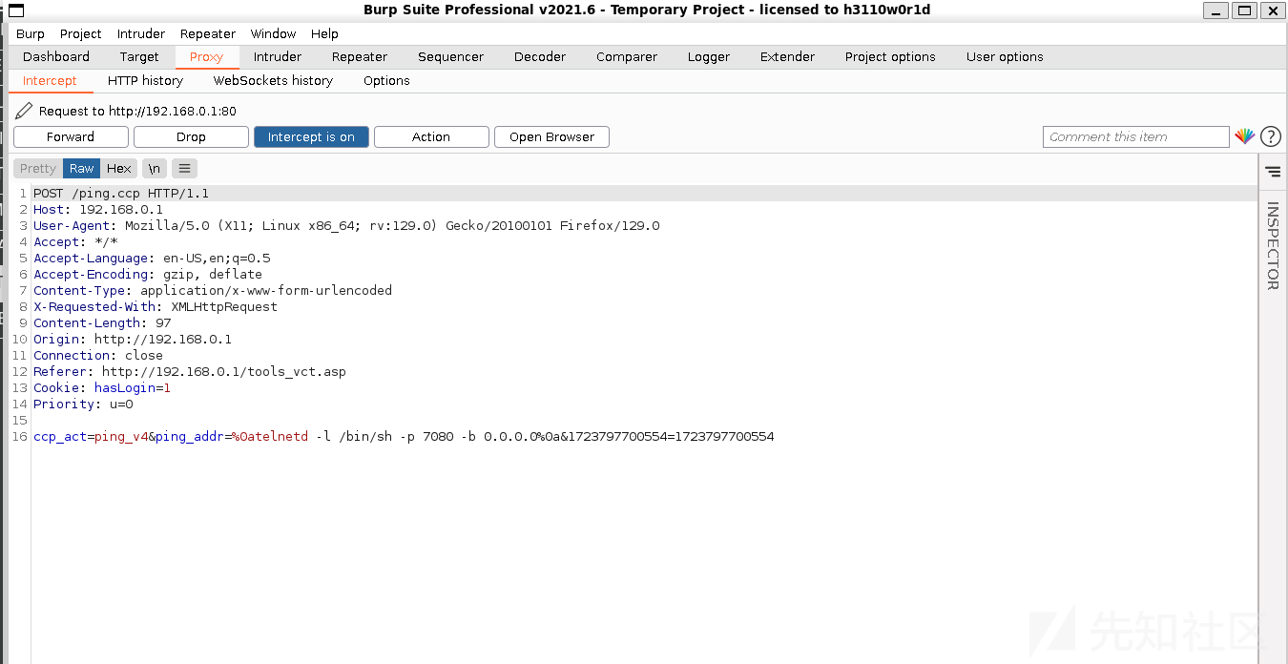This screenshot has height=664, width=1288.
Task: Open the WebSockets history sub-tab
Action: coord(273,81)
